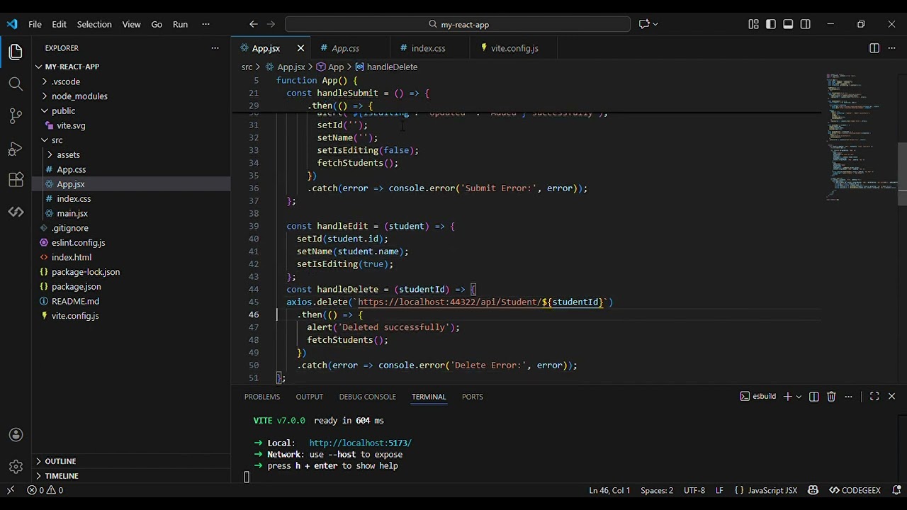
Task: Kill the terminal with trash icon
Action: point(831,397)
